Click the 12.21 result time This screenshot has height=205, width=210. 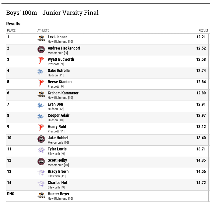click(201, 37)
